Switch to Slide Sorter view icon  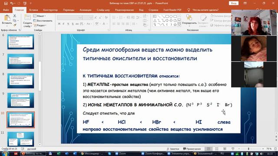pyautogui.click(x=217, y=149)
